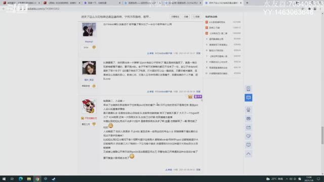
Task: Click the purple member badge on third post
Action: (x=198, y=97)
